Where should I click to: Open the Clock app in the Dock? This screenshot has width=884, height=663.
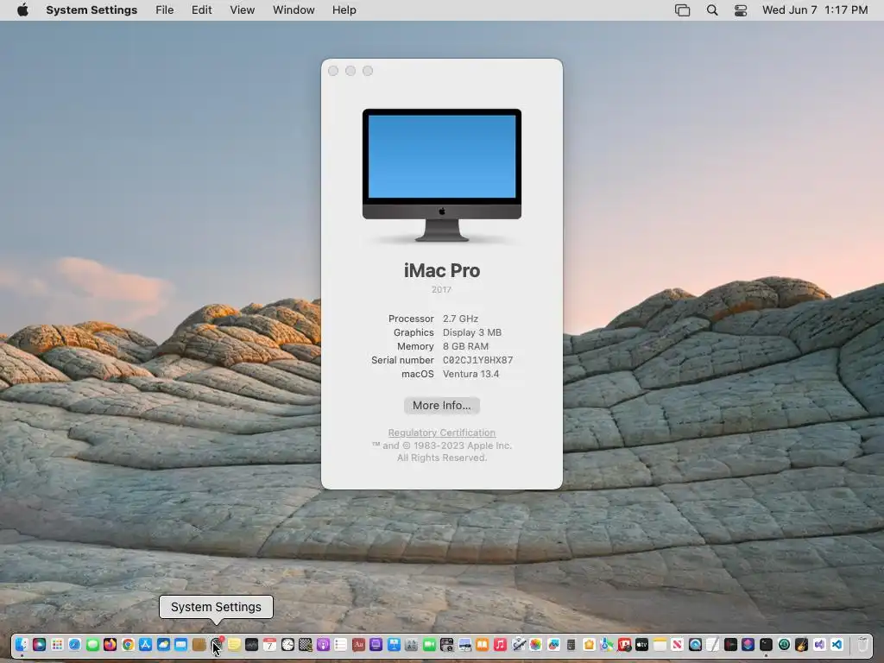click(x=287, y=644)
